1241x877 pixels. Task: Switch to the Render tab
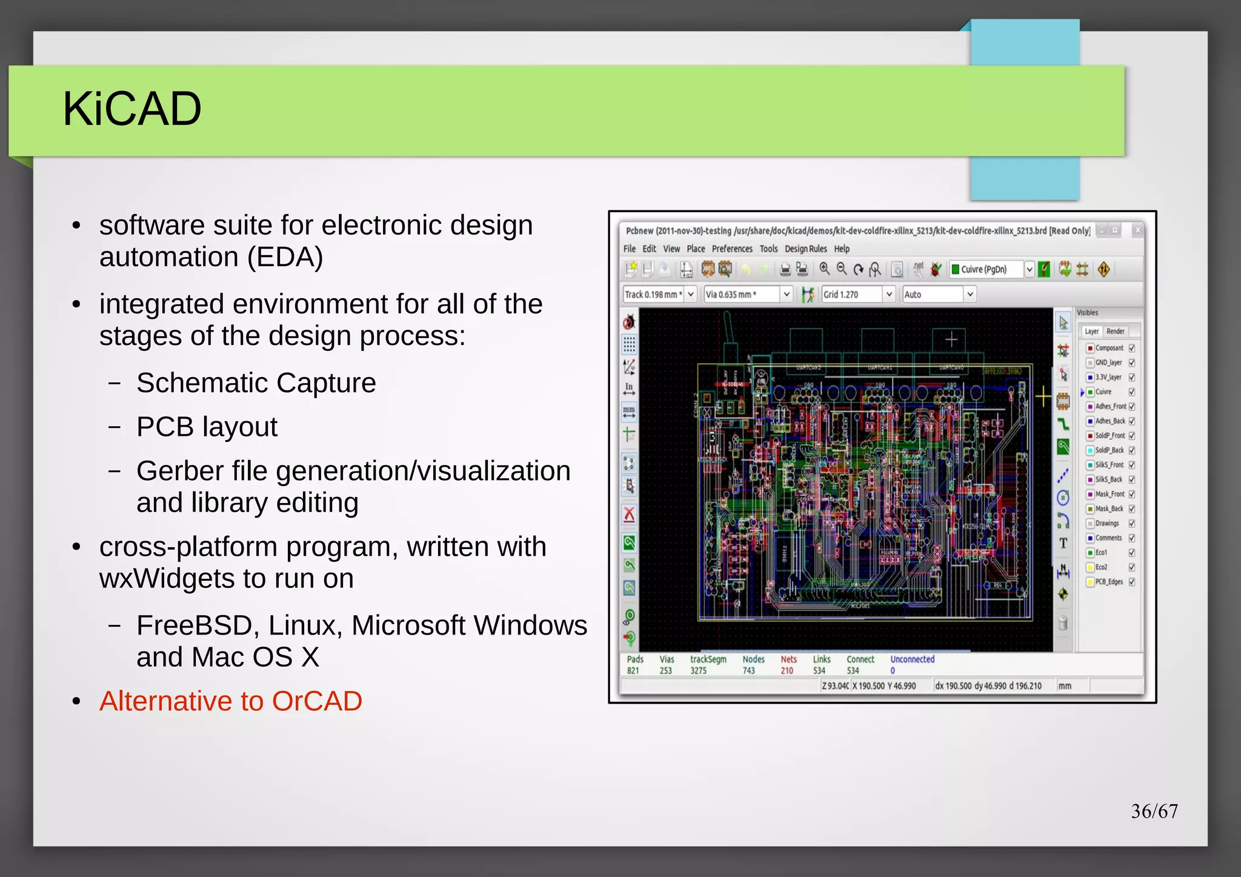point(1115,332)
